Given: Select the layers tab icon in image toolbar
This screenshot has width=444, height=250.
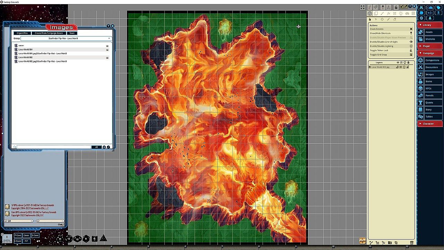Looking at the screenshot, I should coord(376,14).
